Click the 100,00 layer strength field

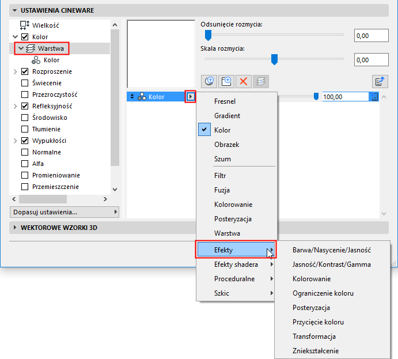coord(346,97)
